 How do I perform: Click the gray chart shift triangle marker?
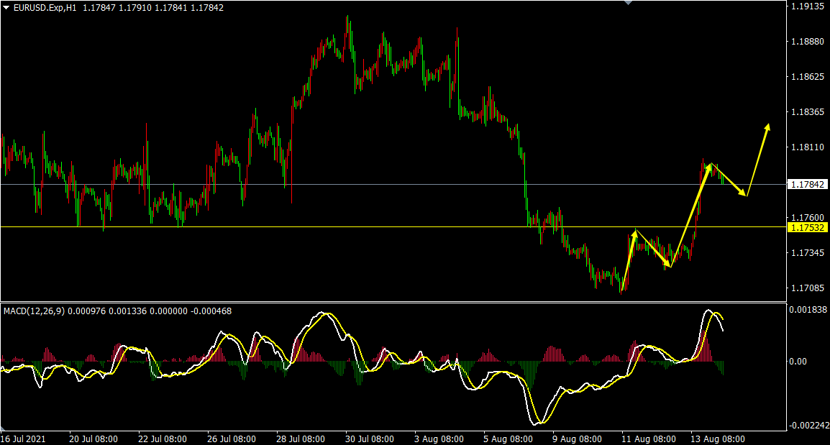point(629,3)
